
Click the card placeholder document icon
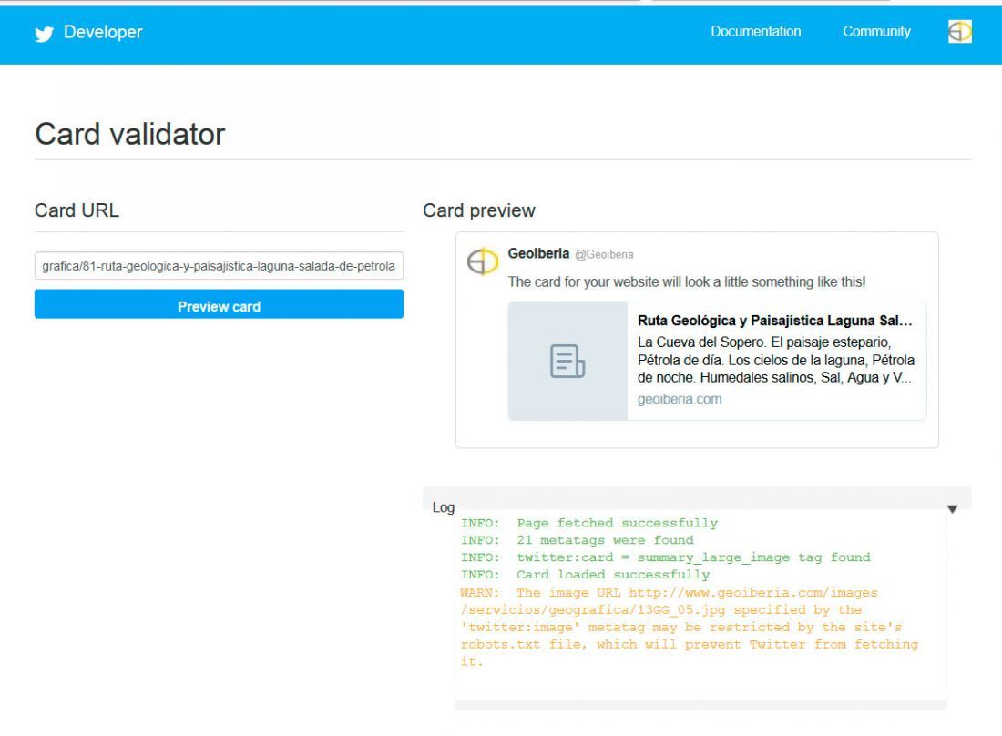[567, 361]
